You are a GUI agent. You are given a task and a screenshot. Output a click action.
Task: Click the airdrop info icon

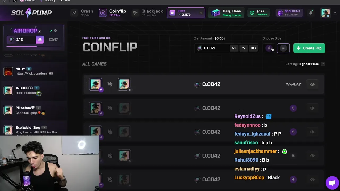(56, 31)
